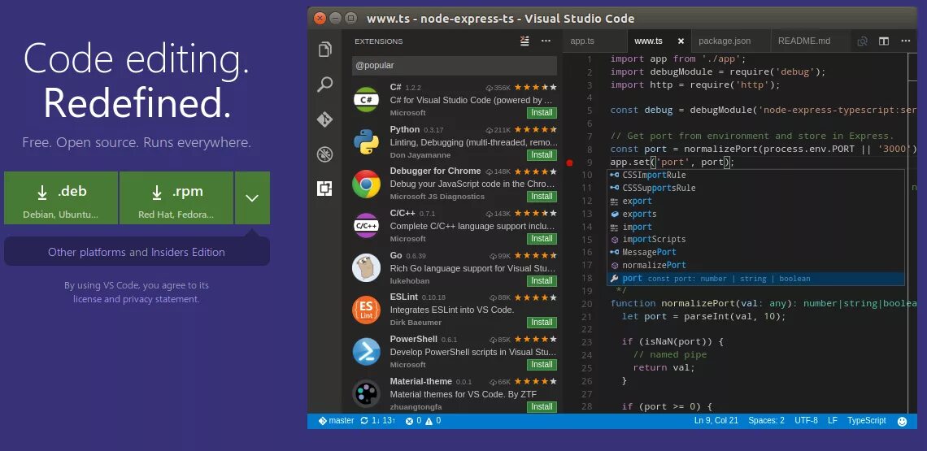Click the Go gopher extension logo
Screen dimensions: 927x451
pyautogui.click(x=366, y=268)
